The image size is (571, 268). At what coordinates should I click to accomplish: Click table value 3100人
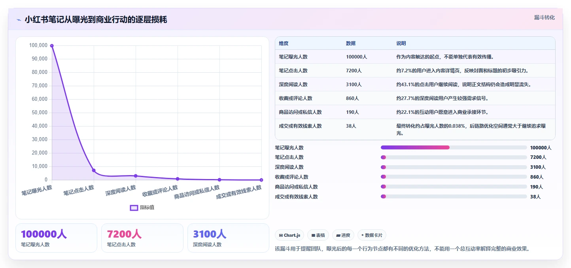click(354, 85)
